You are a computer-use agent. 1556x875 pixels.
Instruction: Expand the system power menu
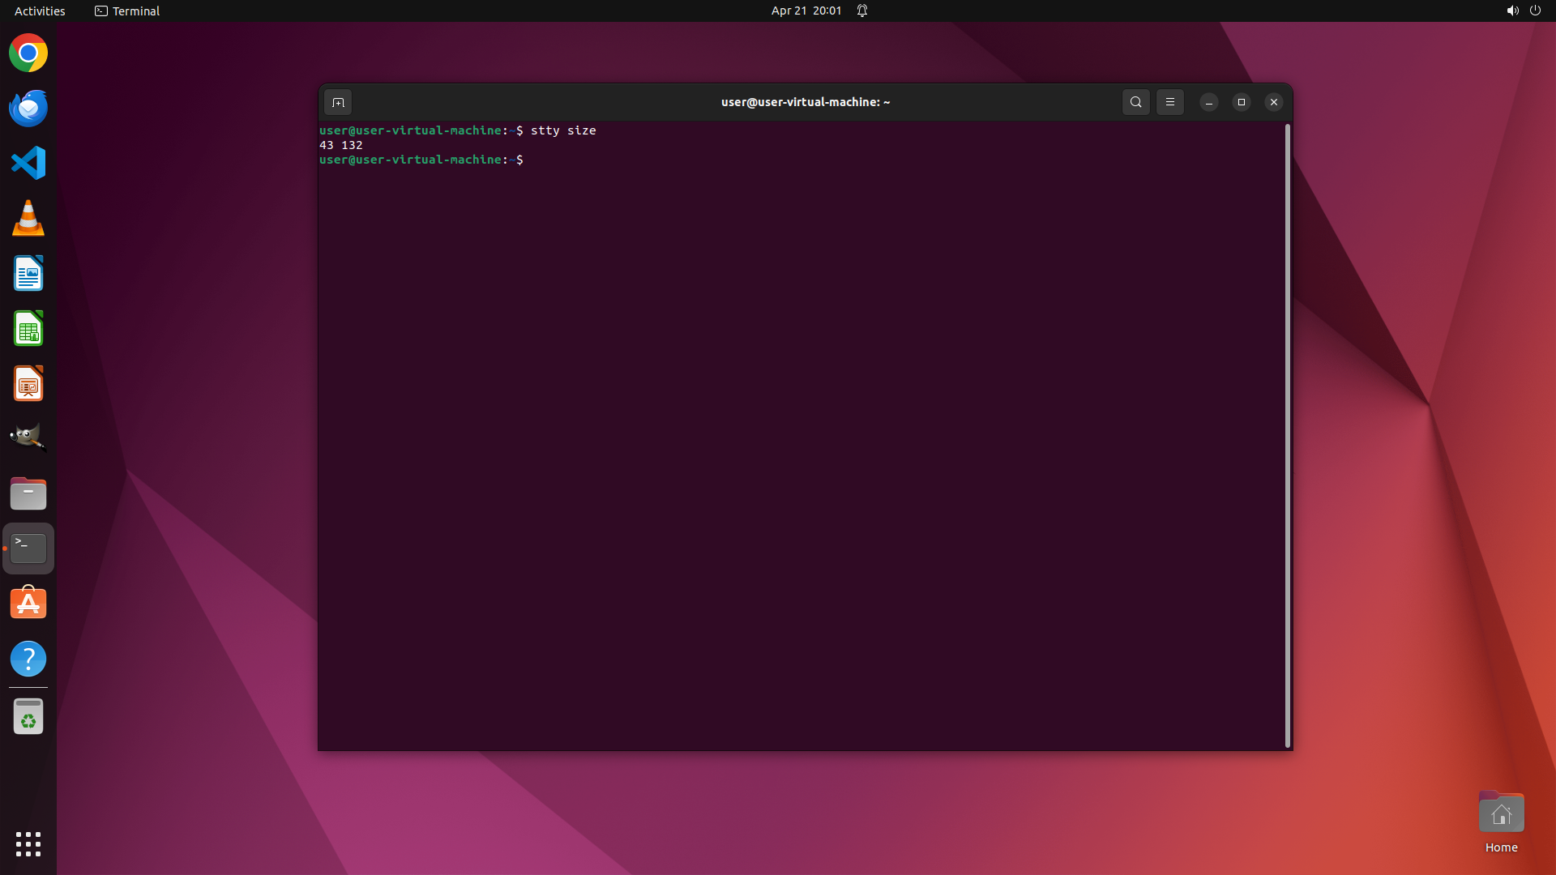pos(1534,11)
